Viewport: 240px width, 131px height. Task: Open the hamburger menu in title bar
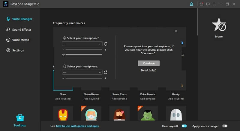click(x=214, y=4)
